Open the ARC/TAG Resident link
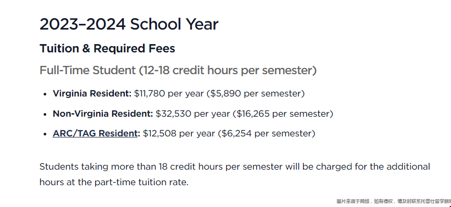This screenshot has height=207, width=451. 95,133
